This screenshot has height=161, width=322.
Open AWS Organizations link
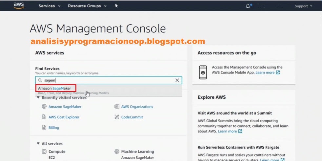click(x=137, y=107)
